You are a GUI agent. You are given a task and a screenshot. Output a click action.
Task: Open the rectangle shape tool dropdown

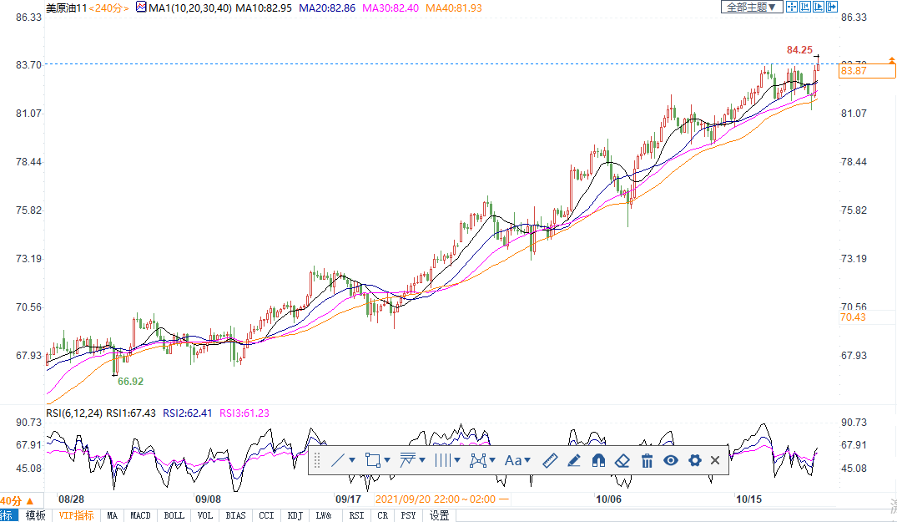coord(387,460)
